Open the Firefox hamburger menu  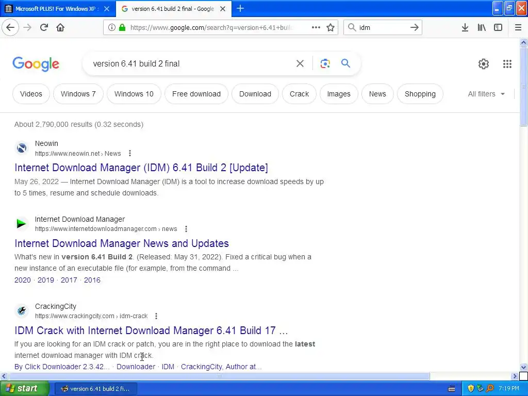[518, 27]
